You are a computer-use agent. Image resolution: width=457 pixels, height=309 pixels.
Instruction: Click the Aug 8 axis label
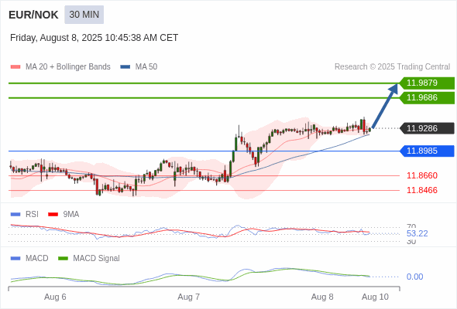322,297
